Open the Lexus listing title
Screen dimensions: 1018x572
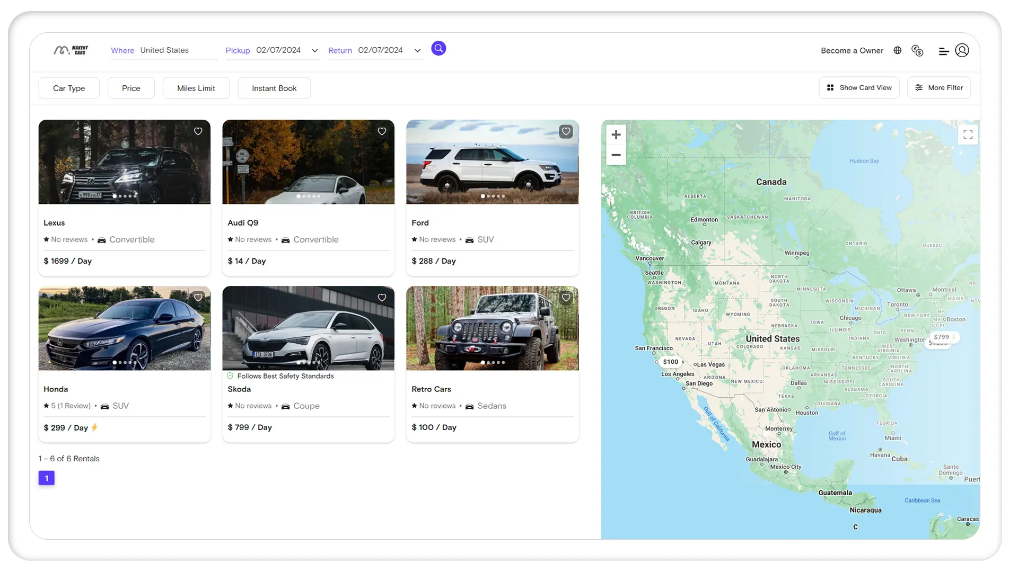tap(54, 223)
